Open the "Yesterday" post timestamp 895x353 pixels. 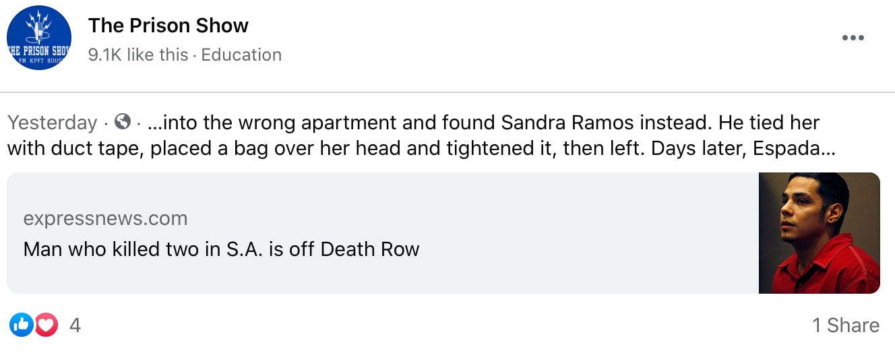point(52,123)
